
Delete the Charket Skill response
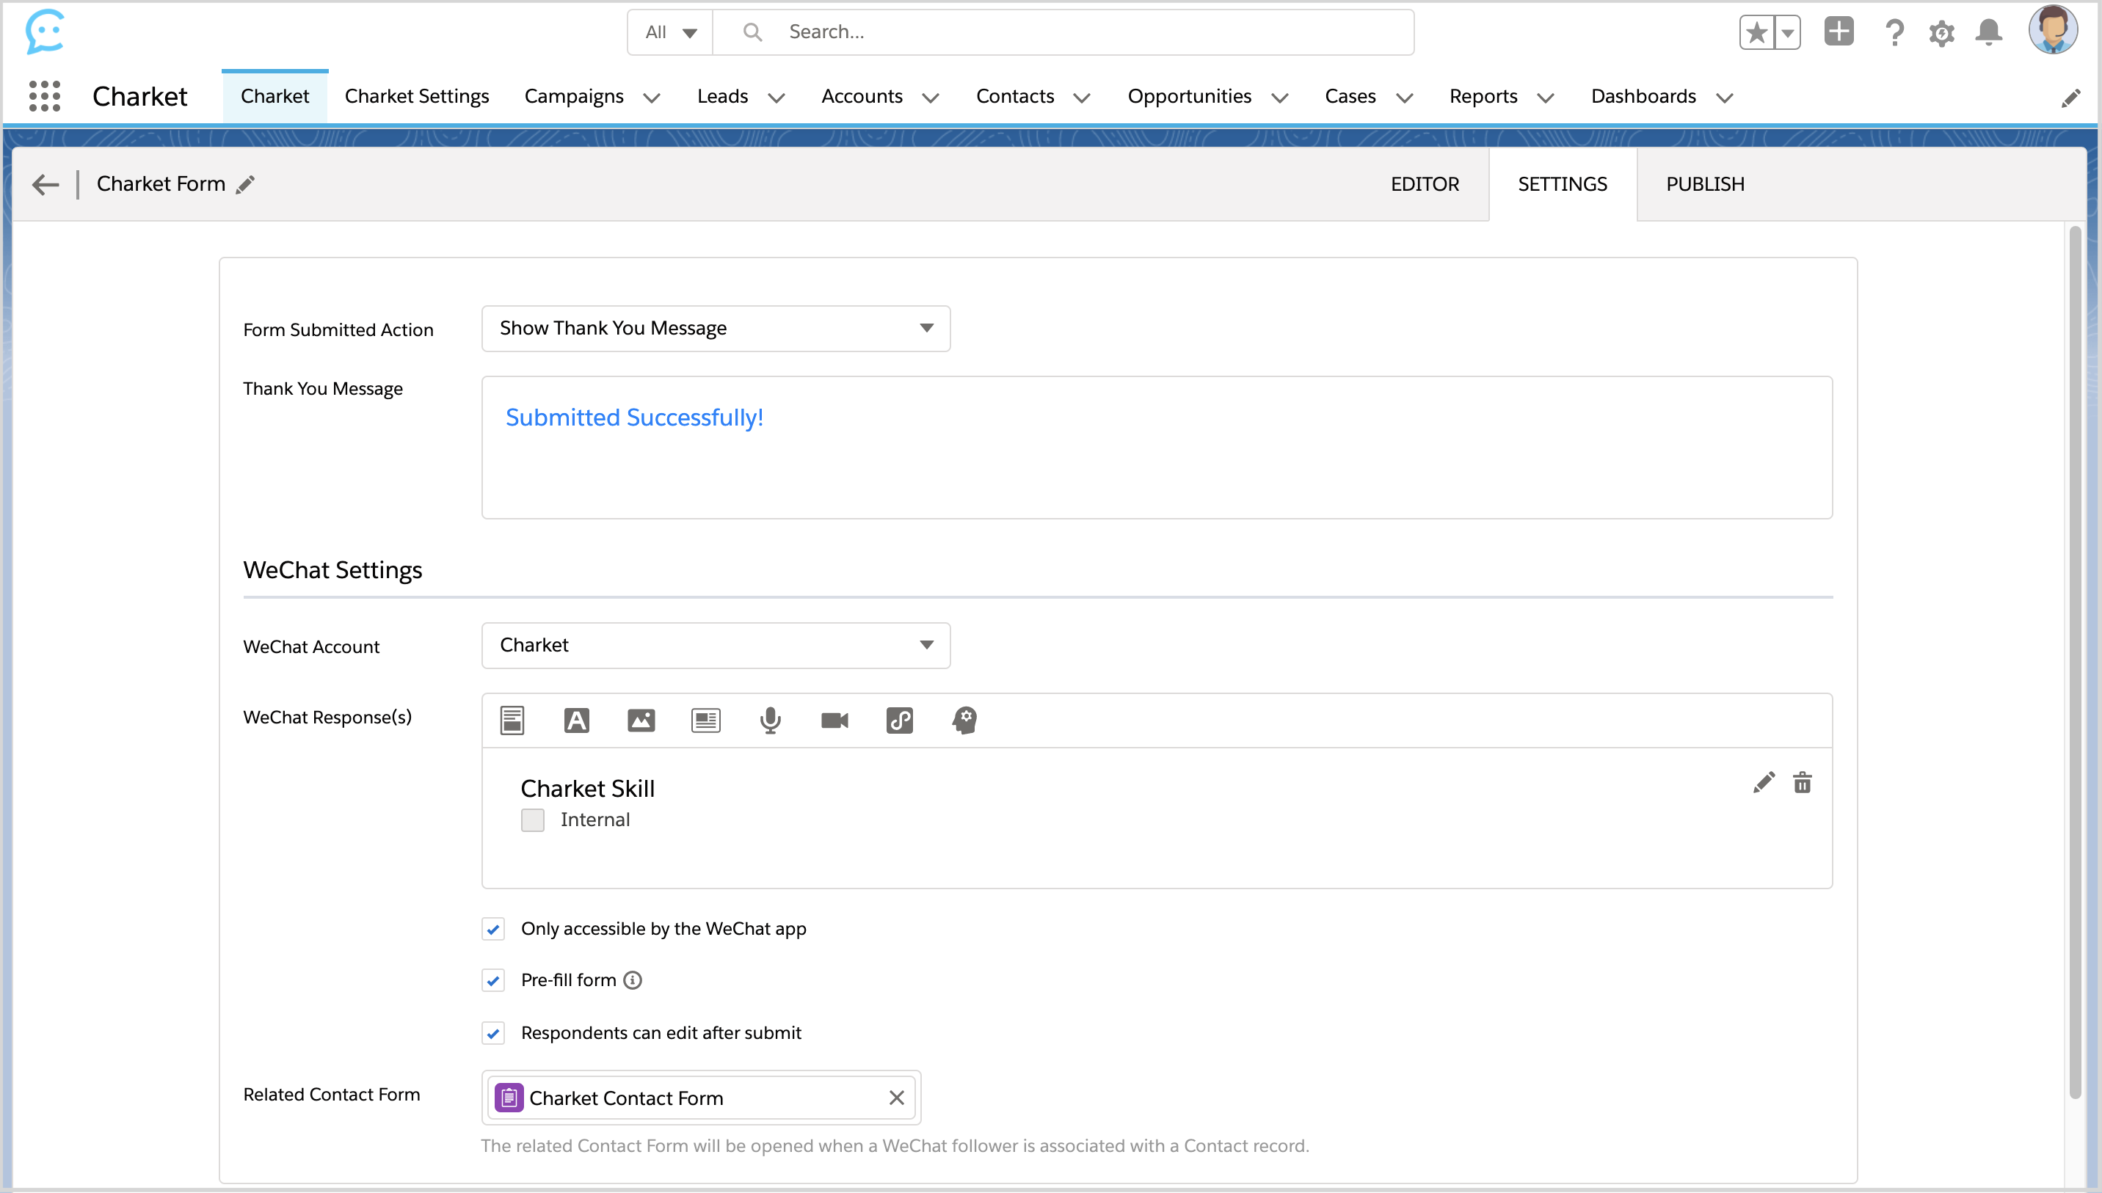pyautogui.click(x=1802, y=783)
